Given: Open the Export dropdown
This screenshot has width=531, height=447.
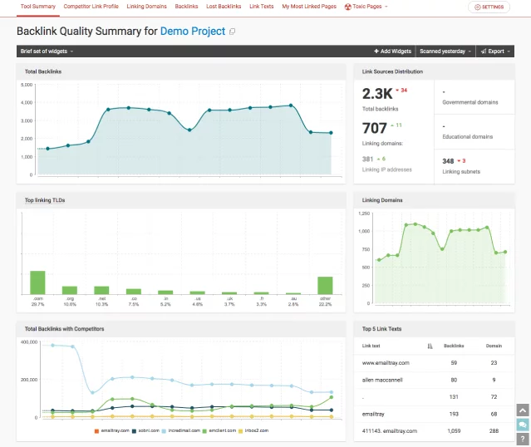Looking at the screenshot, I should 495,52.
